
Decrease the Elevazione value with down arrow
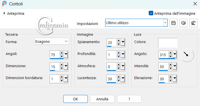pos(170,80)
